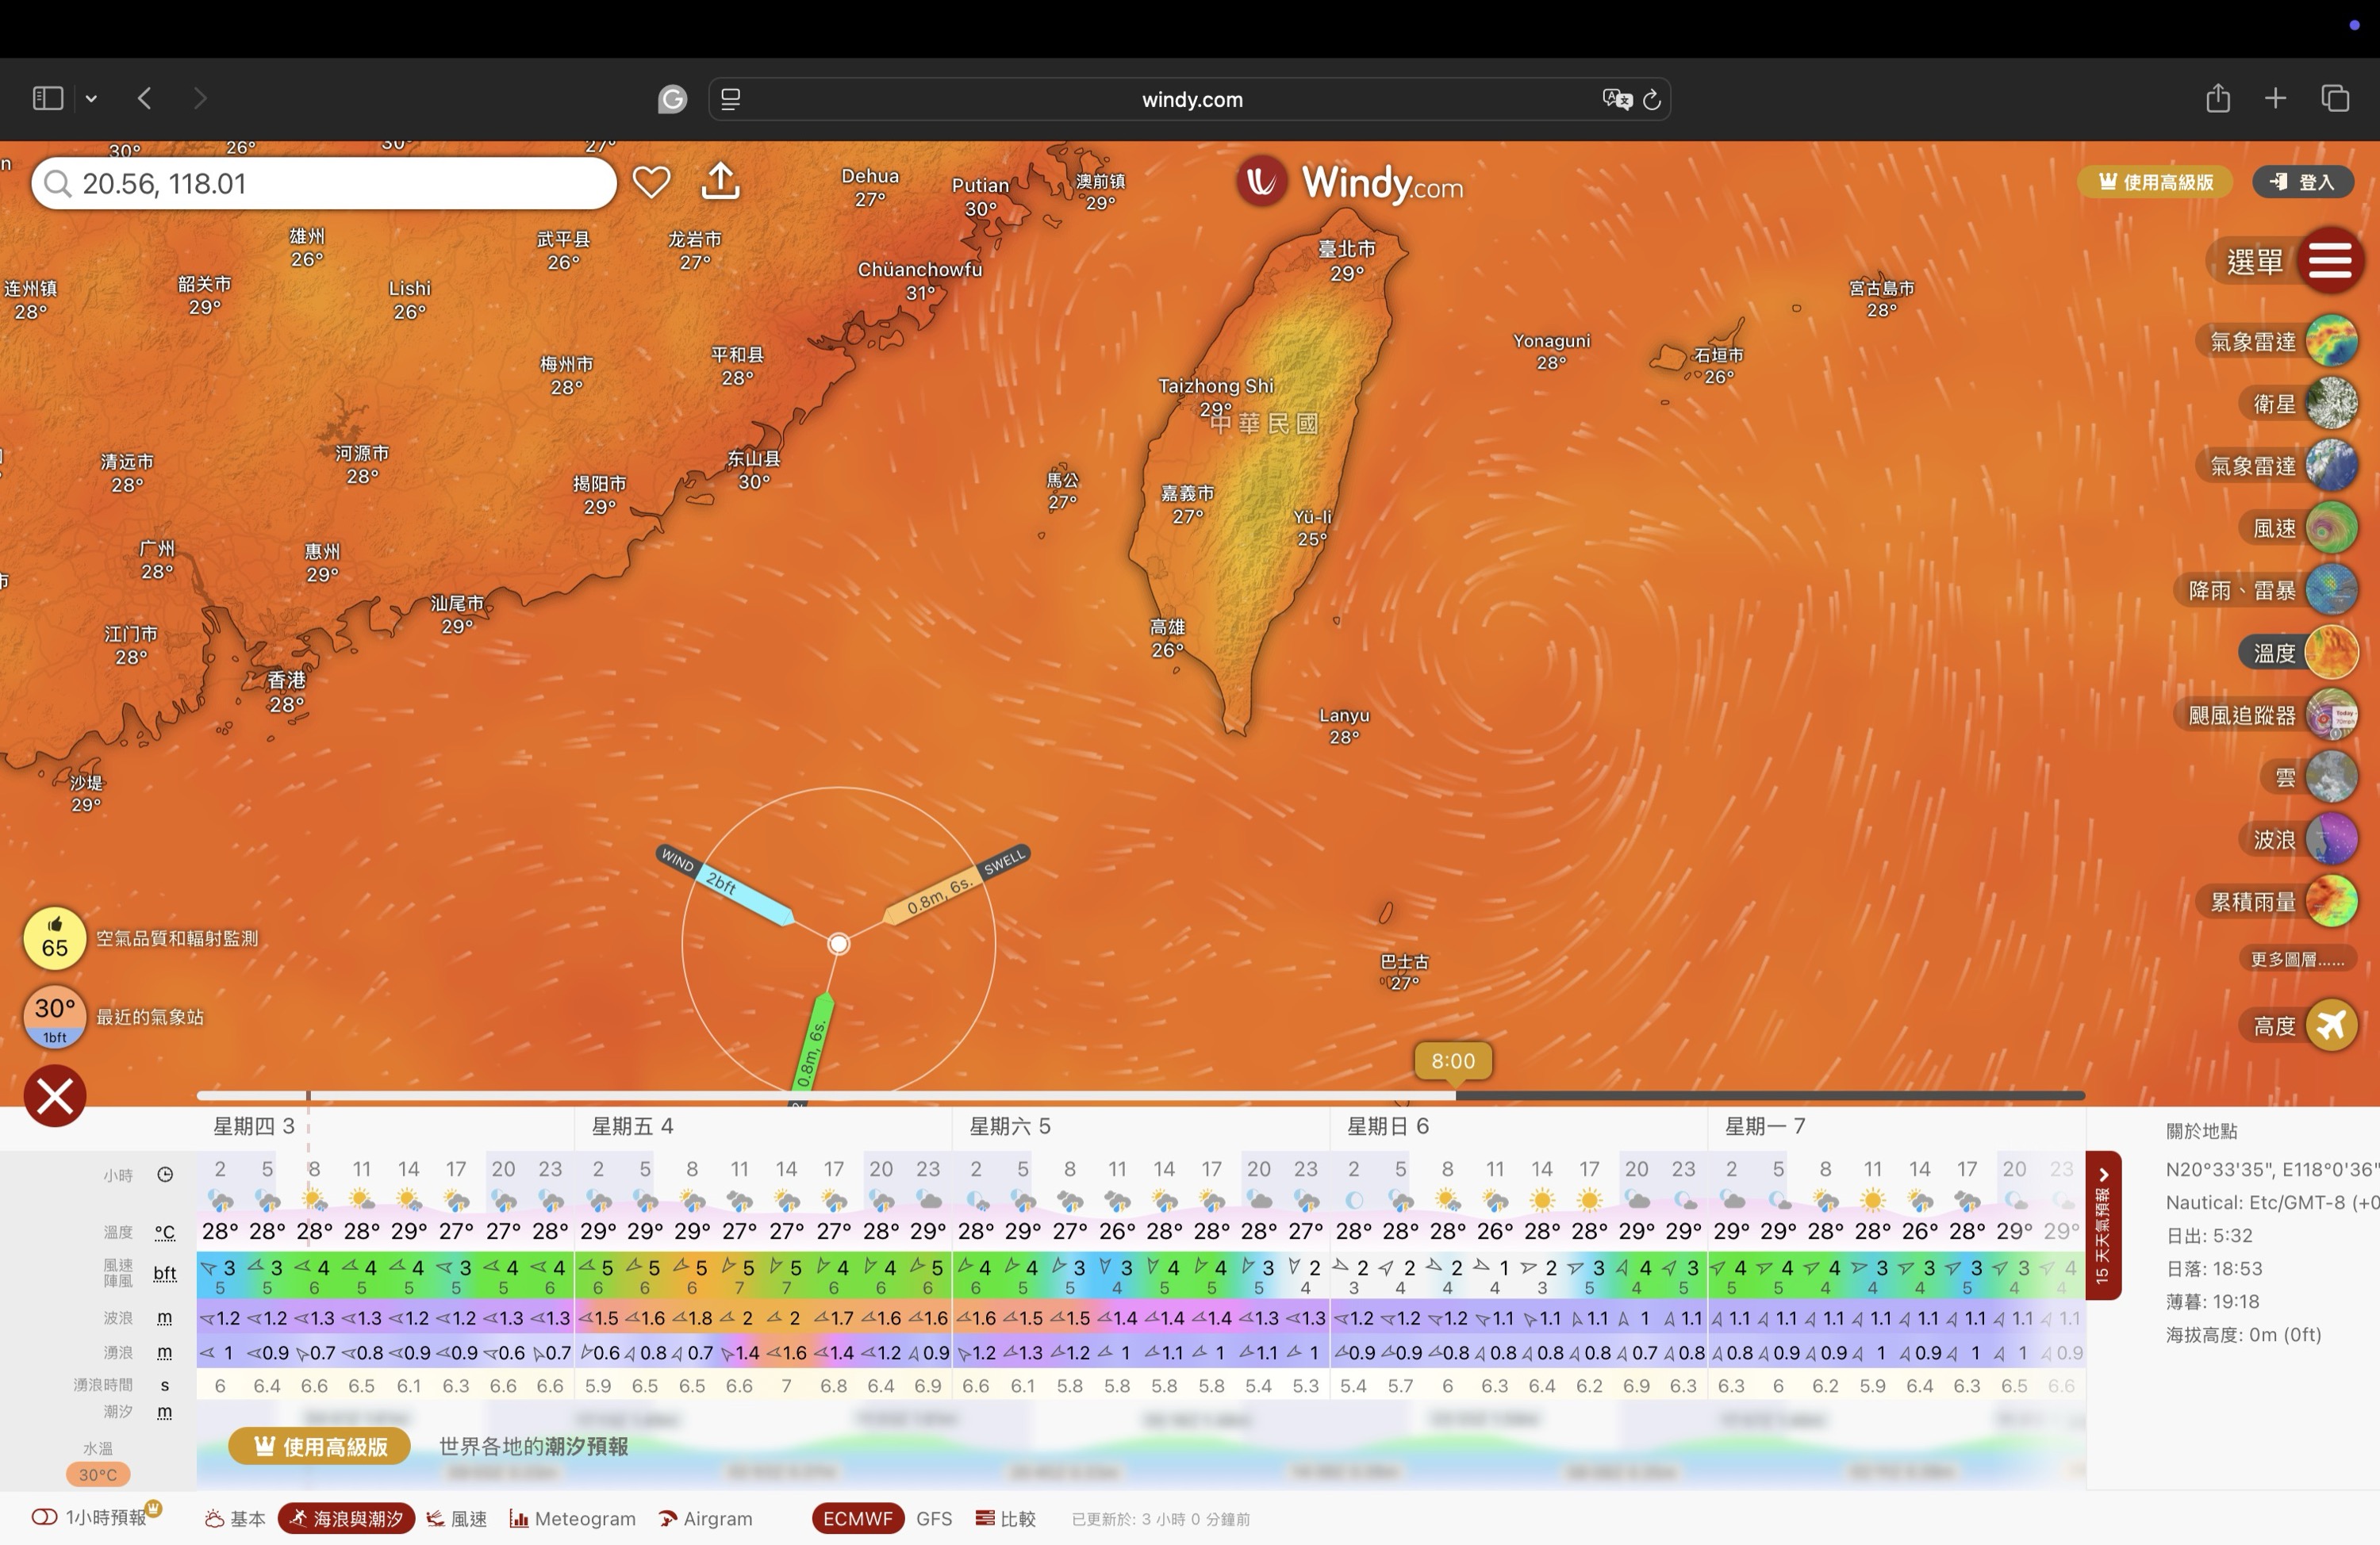Select the waves layer icon

tap(2331, 839)
